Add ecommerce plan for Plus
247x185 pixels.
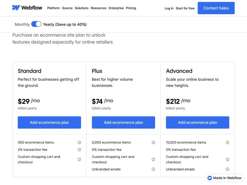coord(124,122)
